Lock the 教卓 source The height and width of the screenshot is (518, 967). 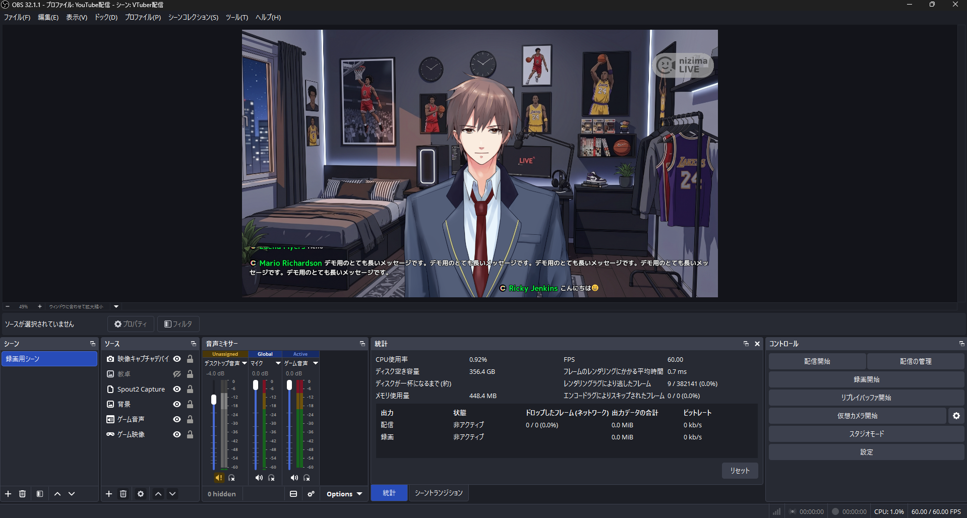(x=190, y=374)
